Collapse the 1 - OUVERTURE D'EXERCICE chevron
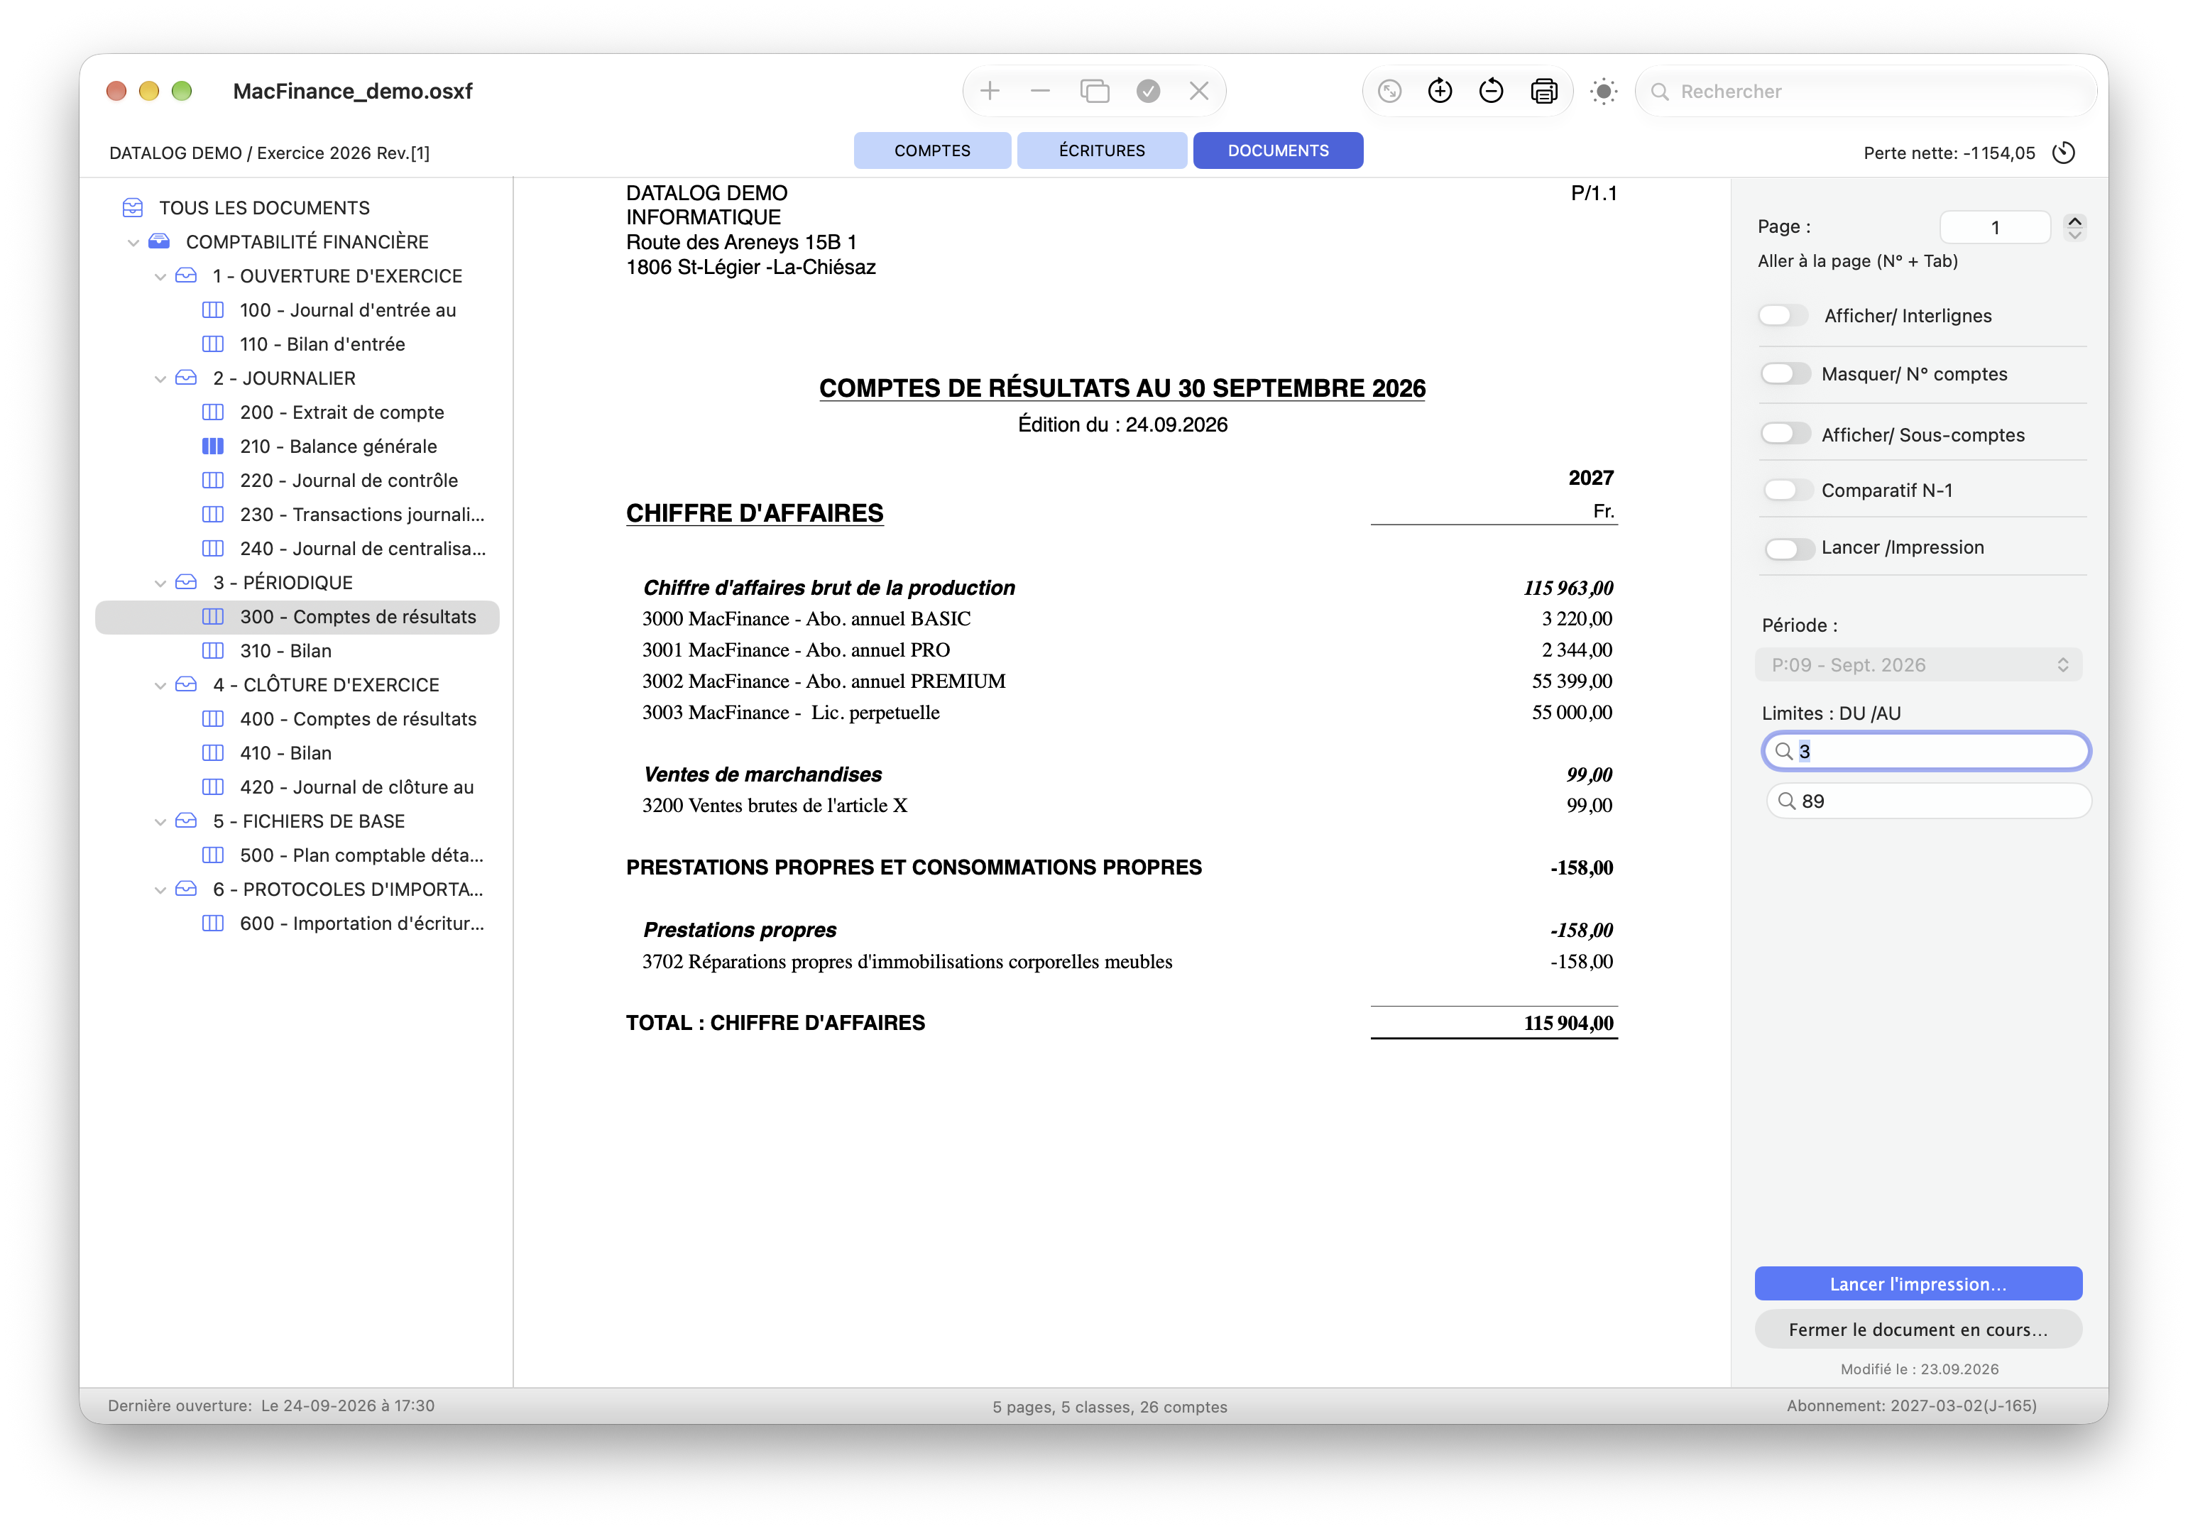 click(160, 278)
